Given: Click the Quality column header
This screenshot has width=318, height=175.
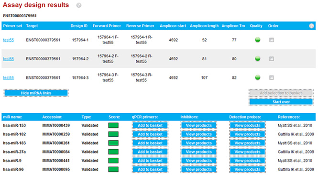Looking at the screenshot, I should pos(256,26).
